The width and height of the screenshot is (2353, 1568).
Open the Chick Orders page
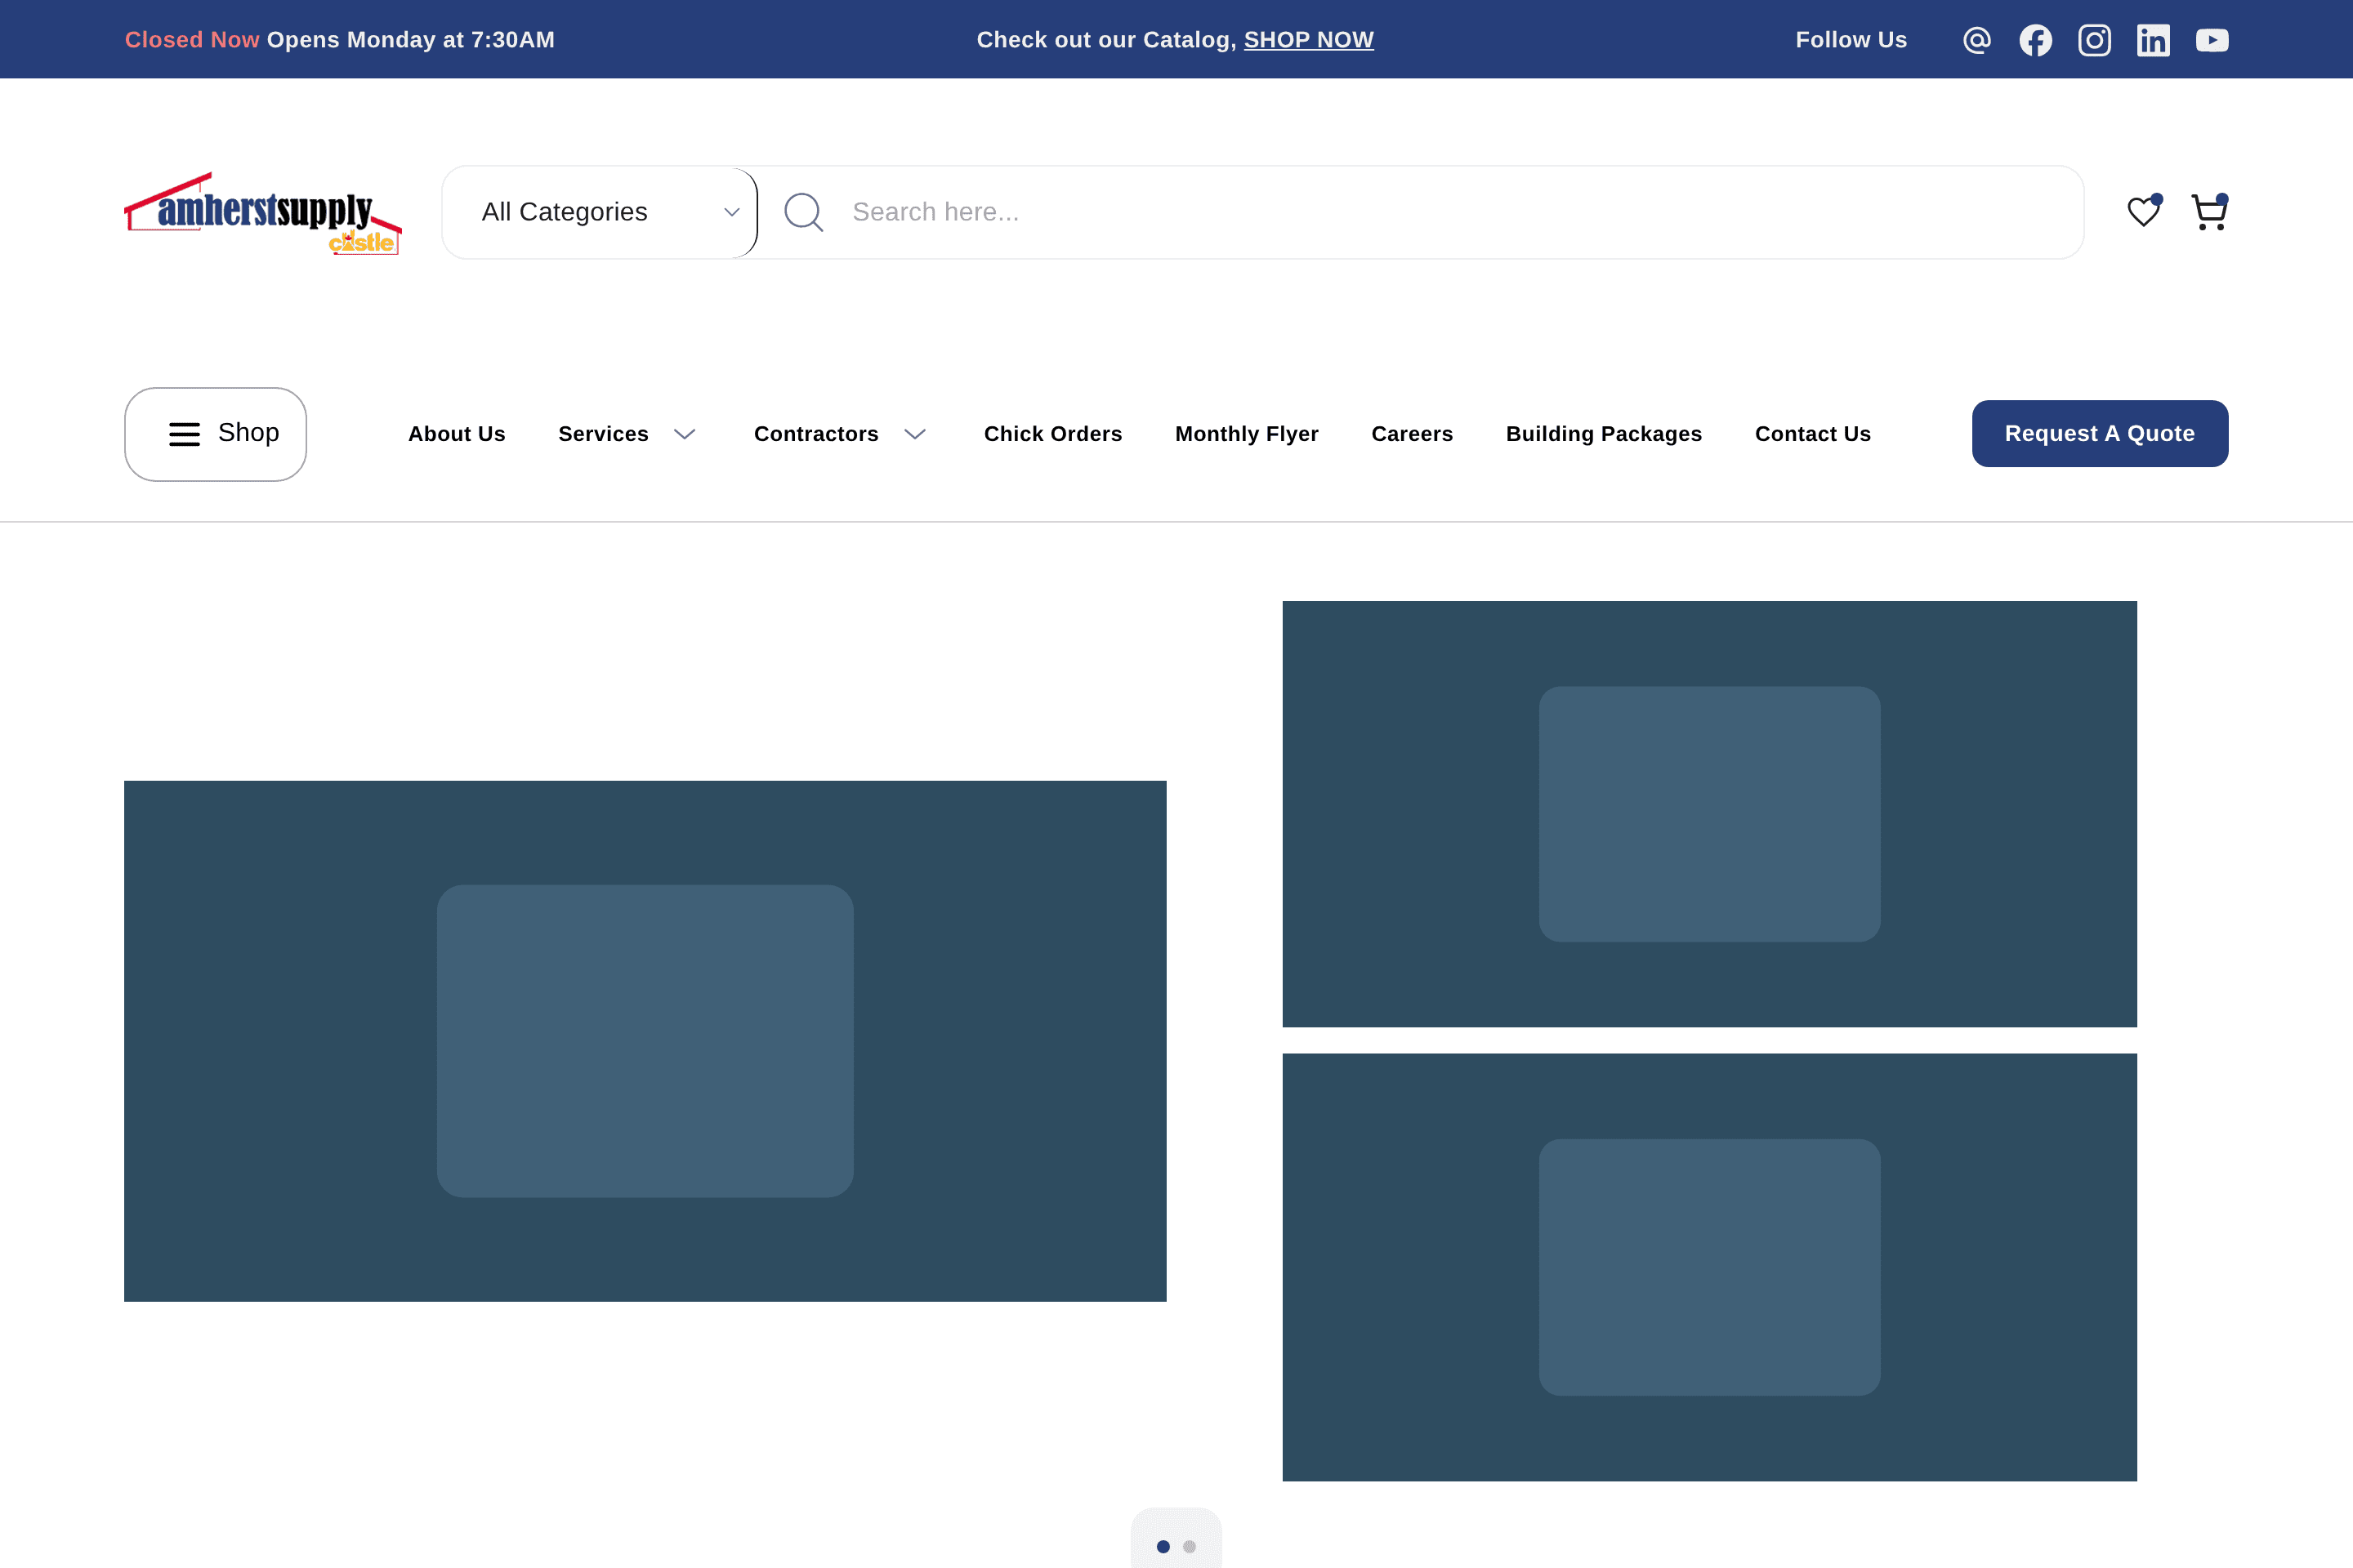pyautogui.click(x=1052, y=434)
